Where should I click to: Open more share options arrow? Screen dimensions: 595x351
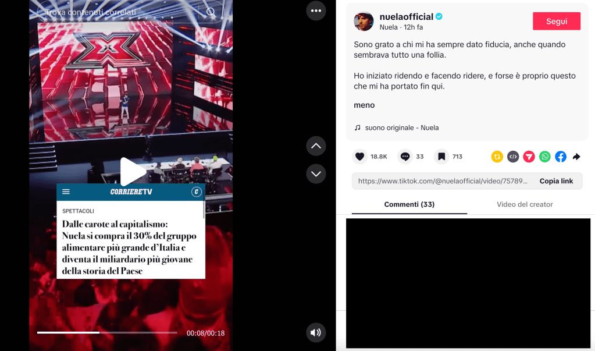pos(576,157)
